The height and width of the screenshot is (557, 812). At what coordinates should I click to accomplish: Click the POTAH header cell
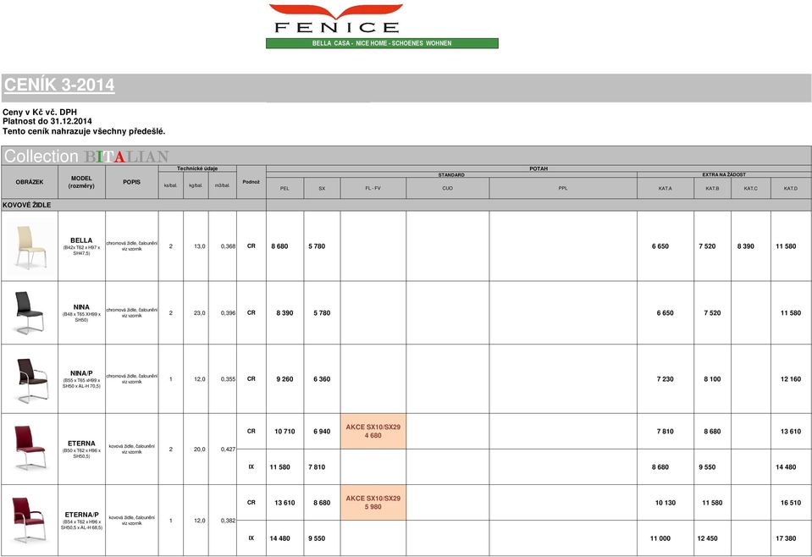coord(539,168)
